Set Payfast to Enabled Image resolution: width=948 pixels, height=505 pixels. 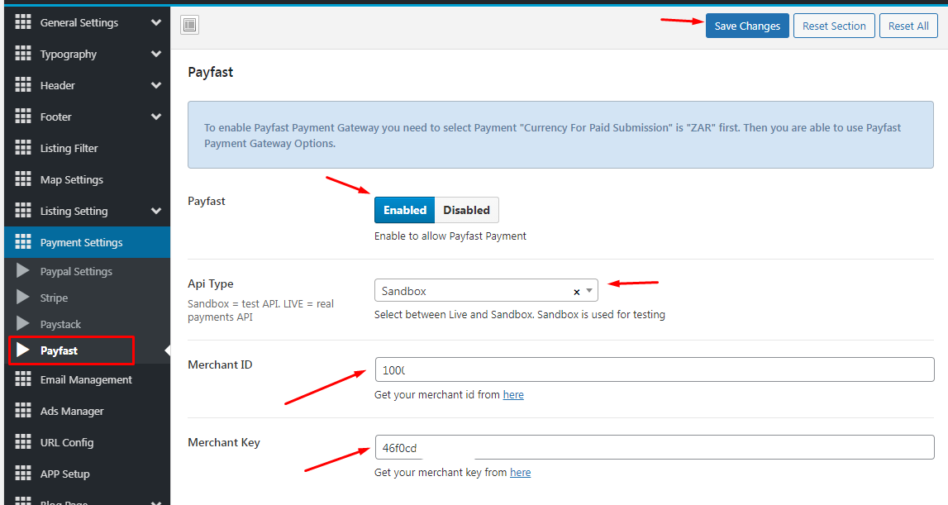pos(405,210)
